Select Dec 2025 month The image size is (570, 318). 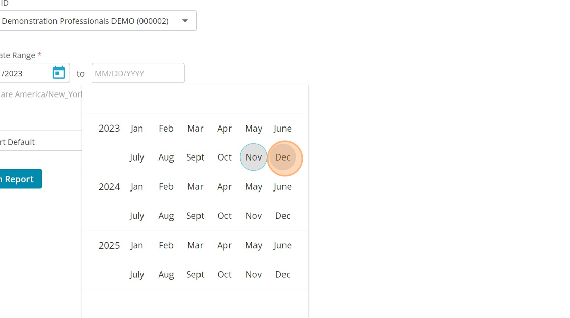coord(282,274)
